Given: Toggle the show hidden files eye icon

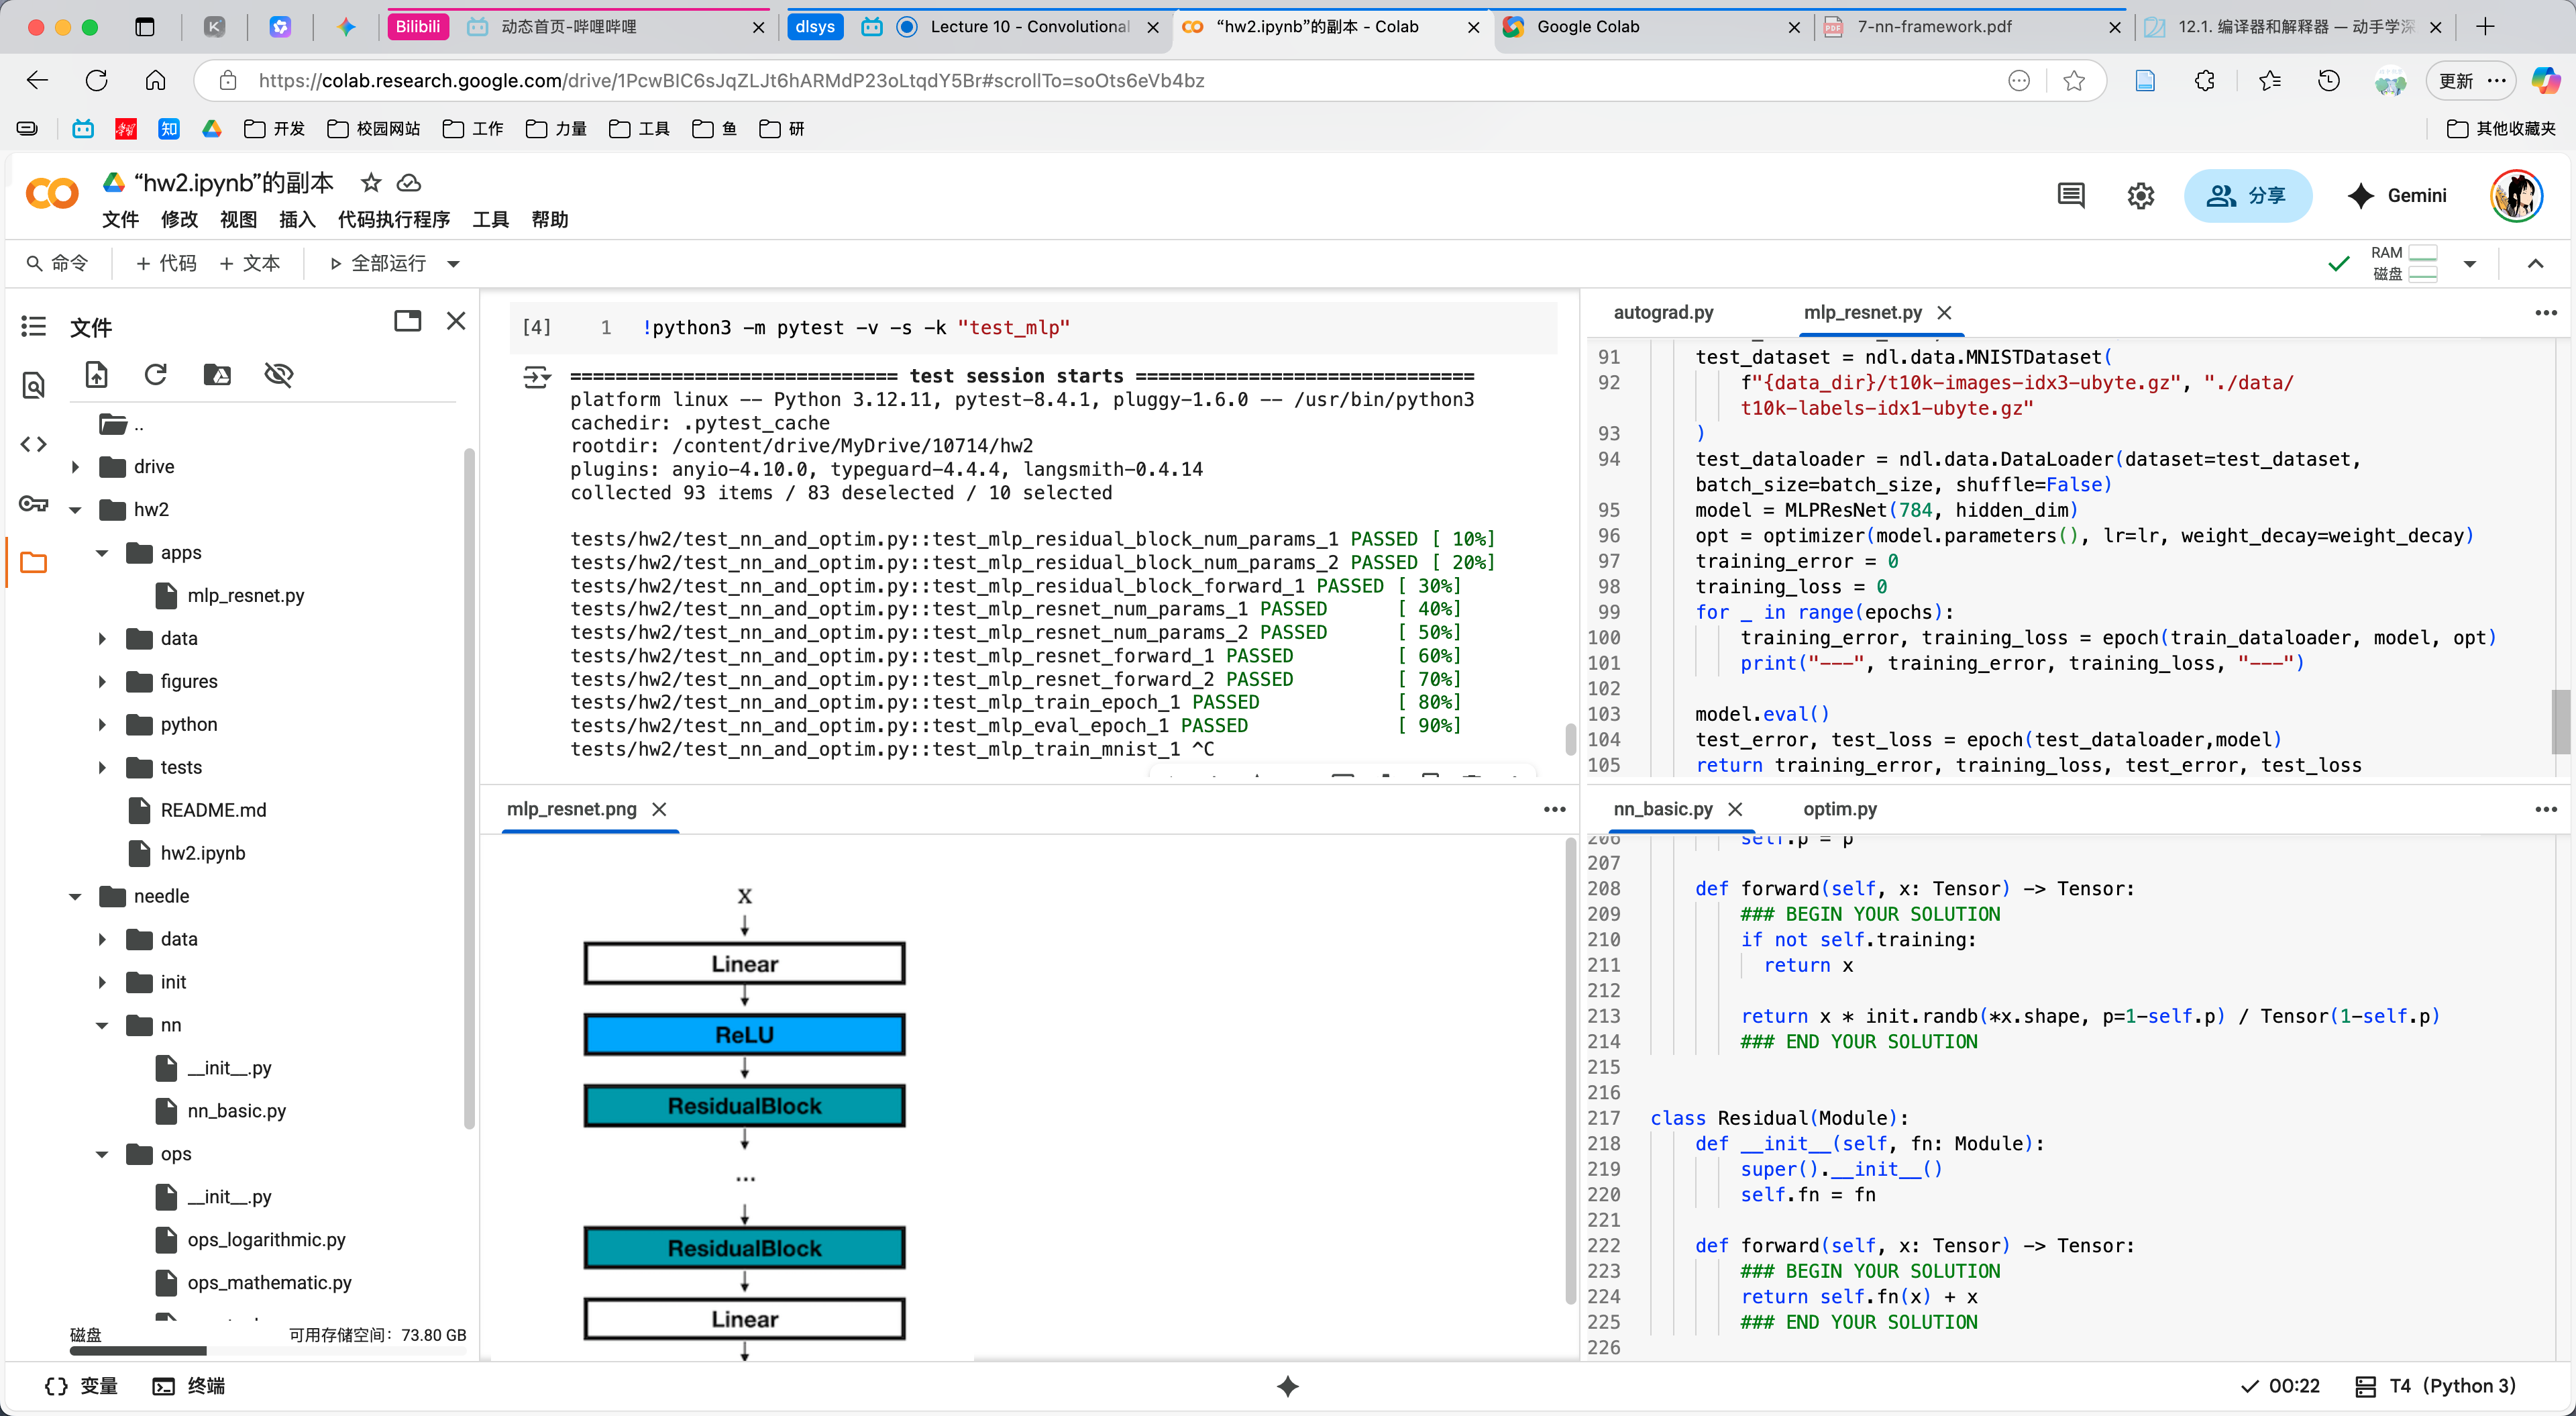Looking at the screenshot, I should 278,374.
